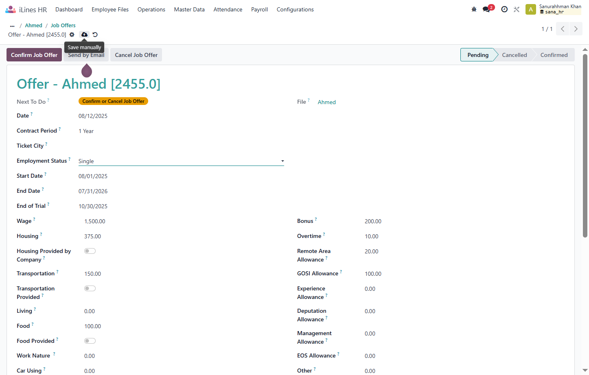Open the Dashboard menu
This screenshot has height=375, width=589.
coord(69,9)
